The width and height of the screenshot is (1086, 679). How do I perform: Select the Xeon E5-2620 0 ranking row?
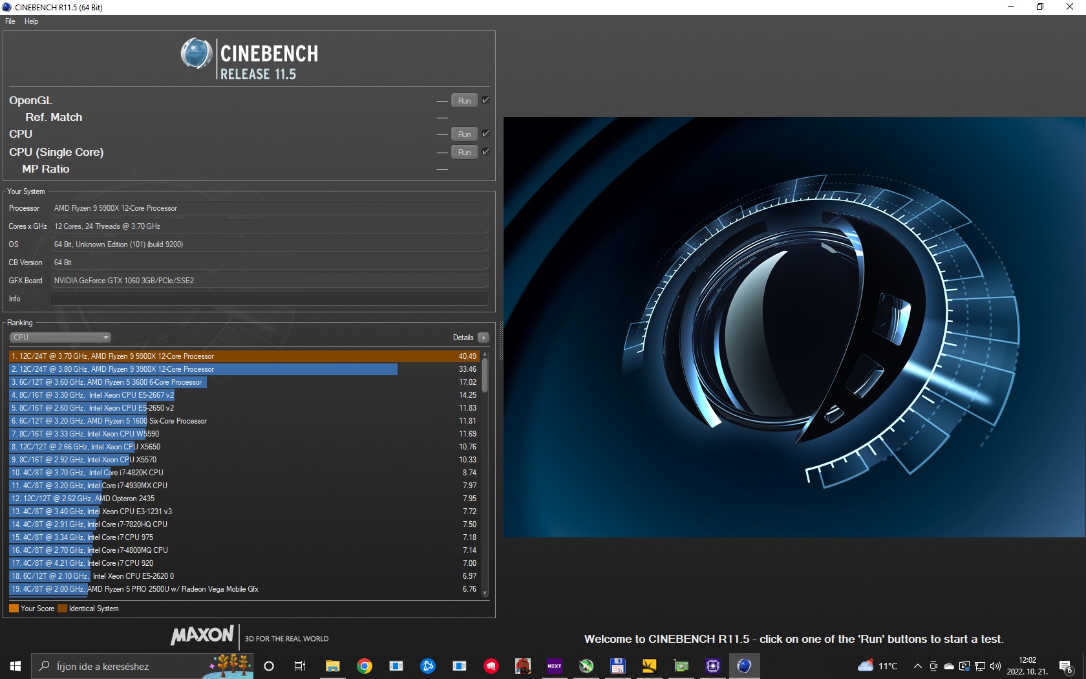(x=244, y=576)
